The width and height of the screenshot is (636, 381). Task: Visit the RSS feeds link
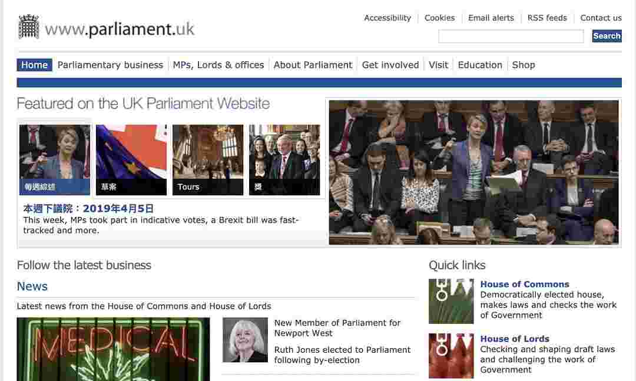tap(547, 18)
